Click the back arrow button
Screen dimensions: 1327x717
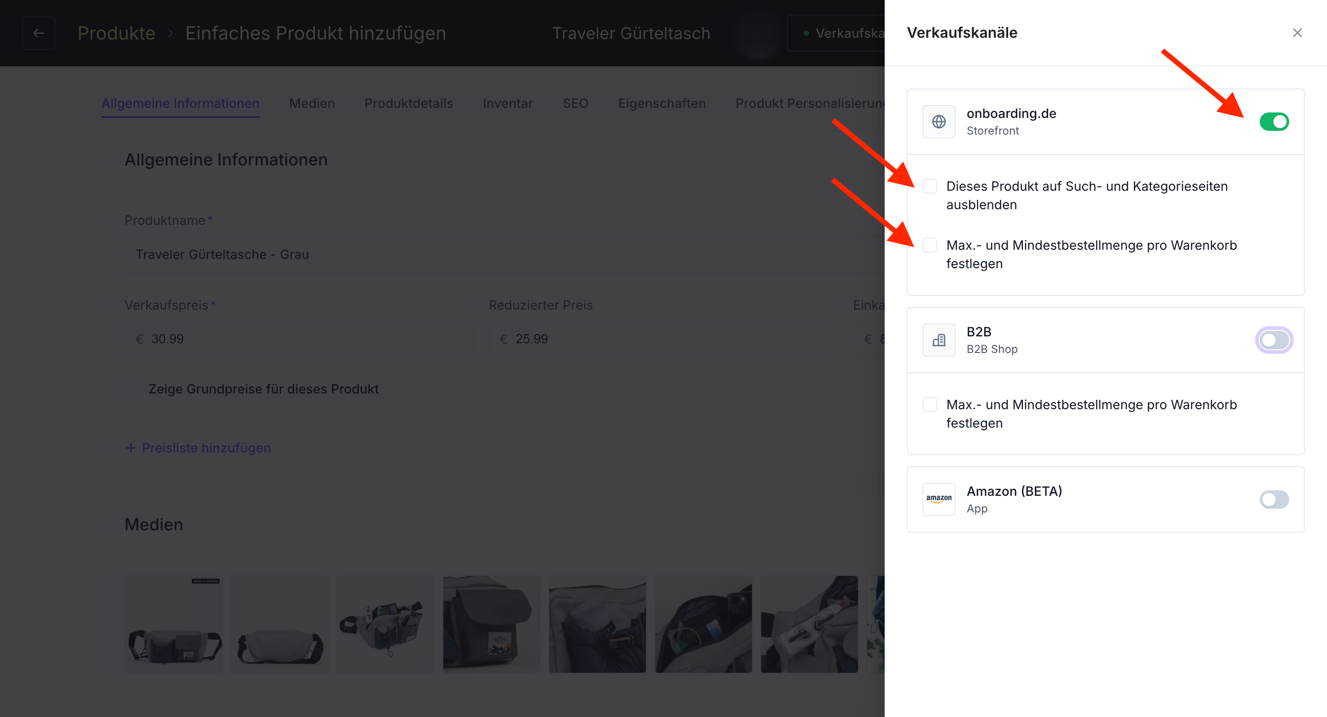(39, 33)
